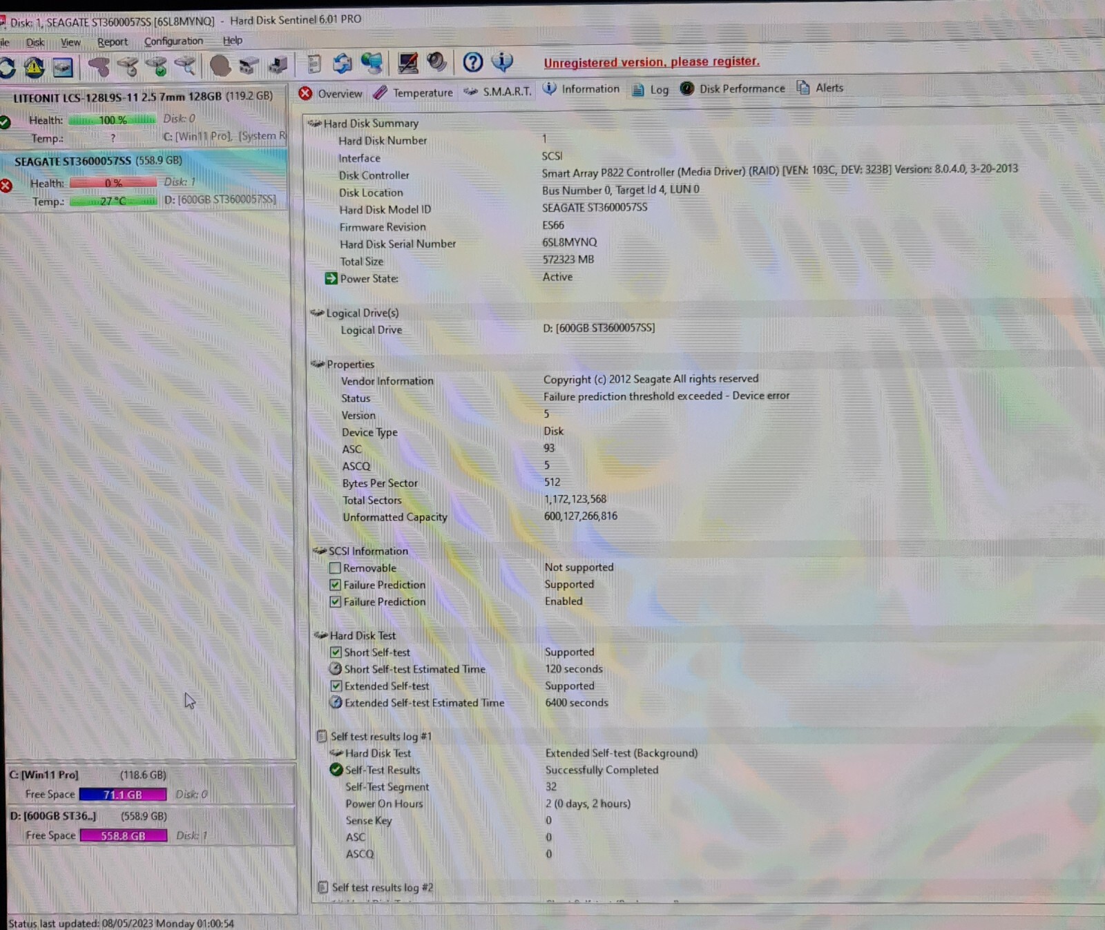
Task: Select the LITEONIT LCS-128L9S-11 disk entry
Action: click(144, 117)
